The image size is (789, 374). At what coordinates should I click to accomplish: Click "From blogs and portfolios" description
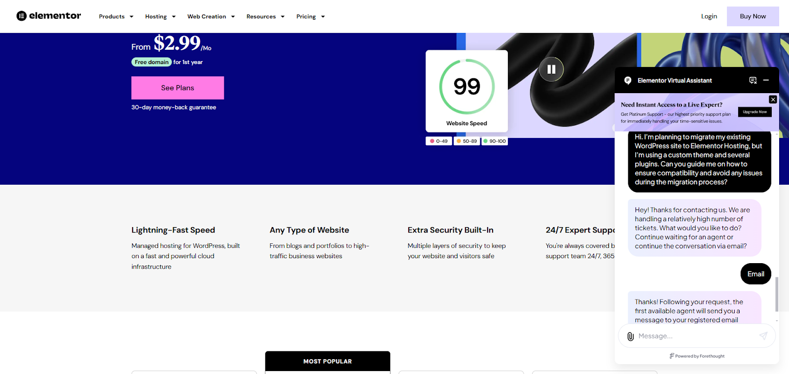(319, 251)
